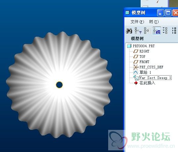The image size is (178, 152).
Task: Select the TOP datum plane
Action: [x=142, y=57]
